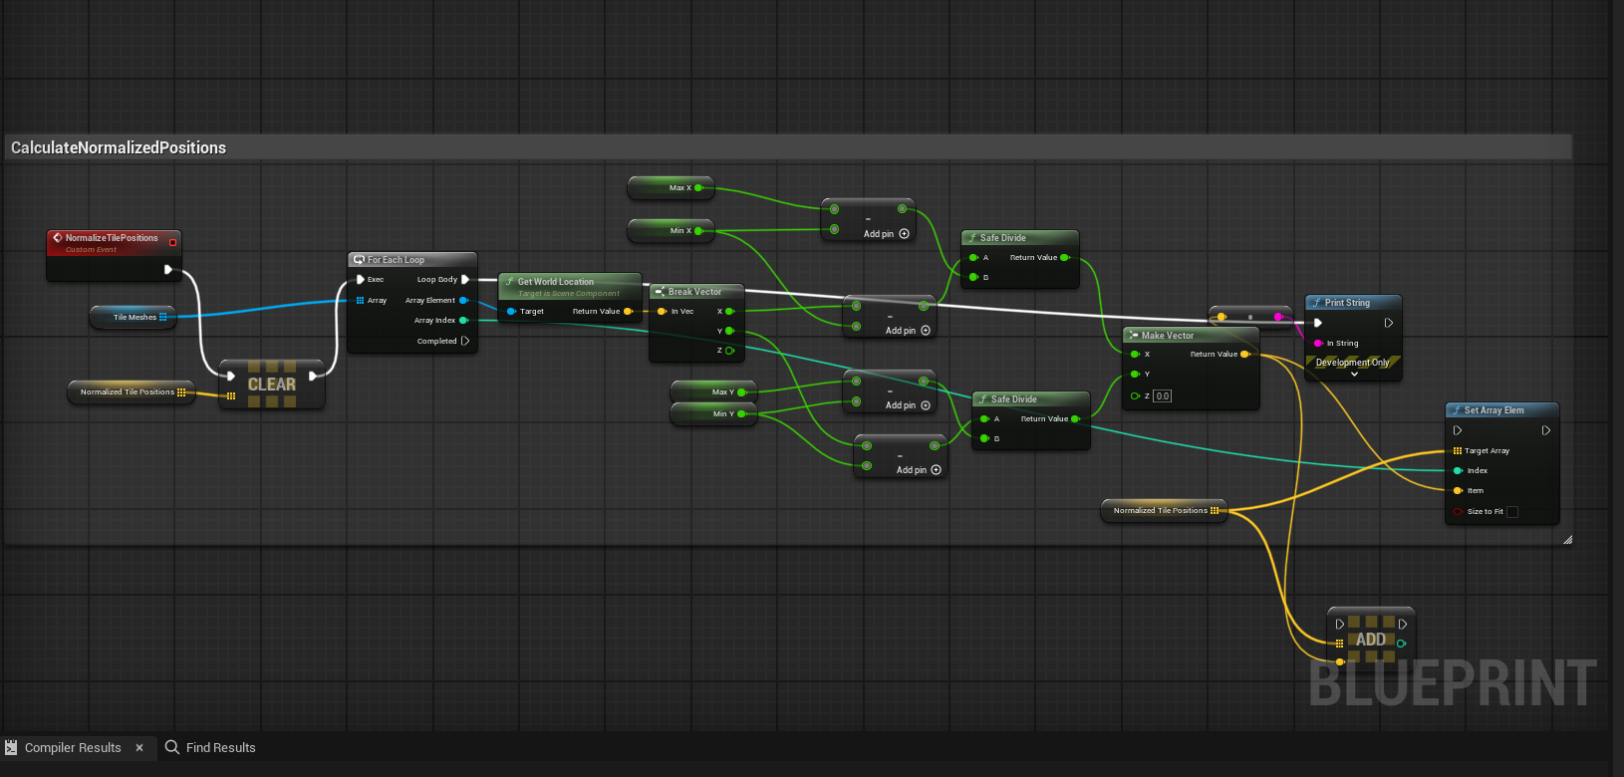Open the Find Results tab
1624x777 pixels.
coord(220,747)
